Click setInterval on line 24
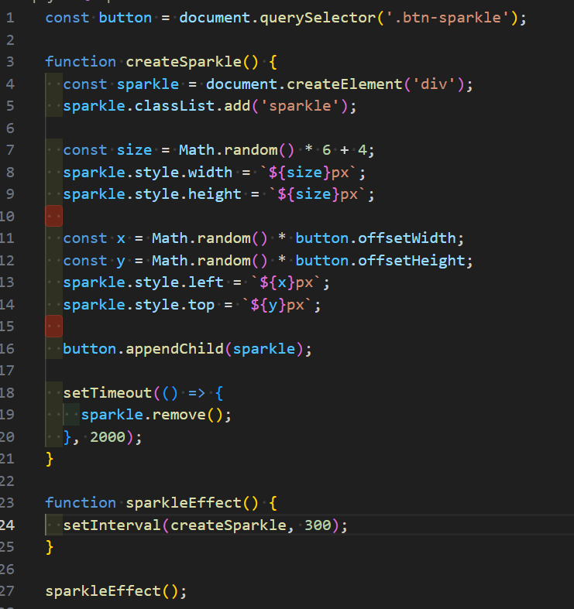The image size is (574, 609). click(112, 525)
